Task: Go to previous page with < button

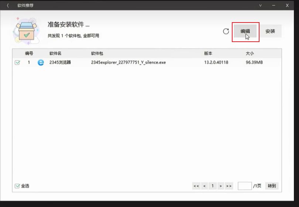Action: (x=204, y=186)
